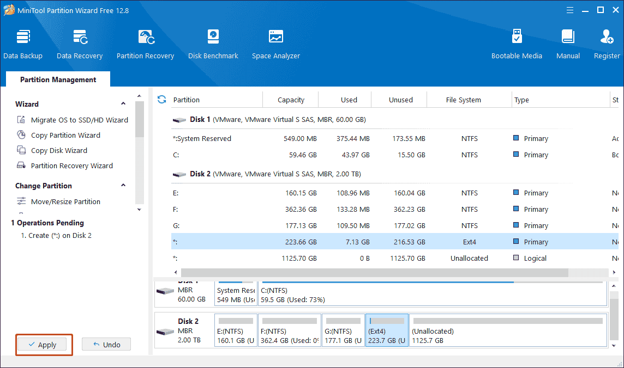Select the Ext4 partition block on Disk 2
Image resolution: width=624 pixels, height=368 pixels.
387,330
